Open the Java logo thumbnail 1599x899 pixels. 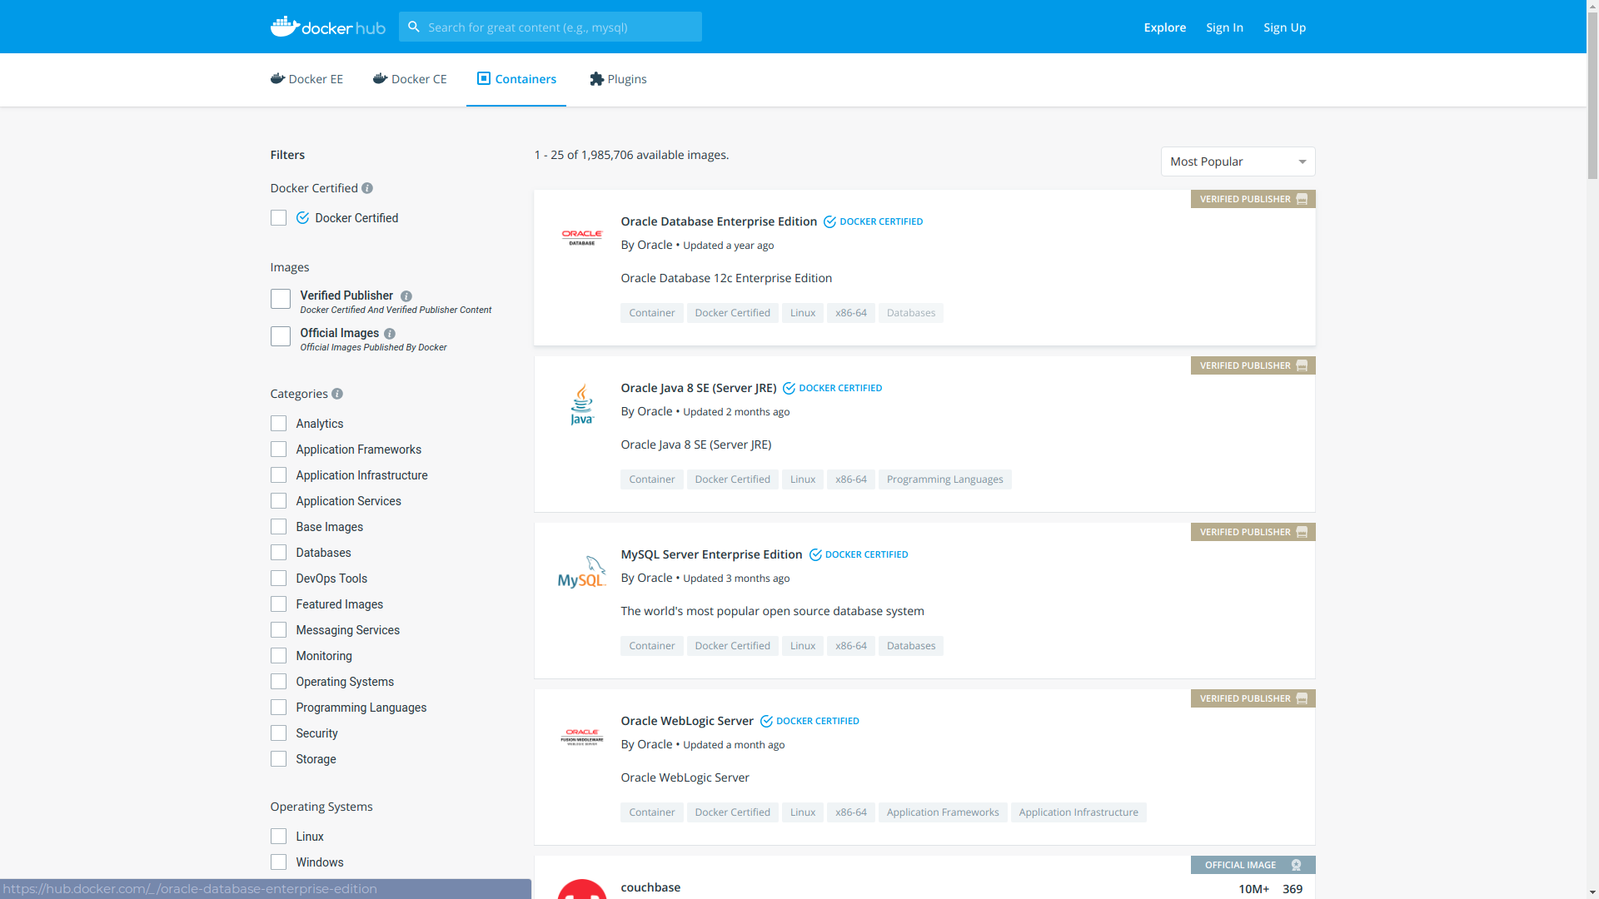[x=582, y=404]
